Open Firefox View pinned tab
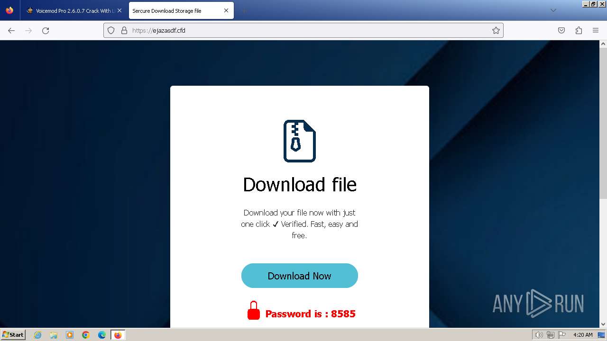 (9, 10)
